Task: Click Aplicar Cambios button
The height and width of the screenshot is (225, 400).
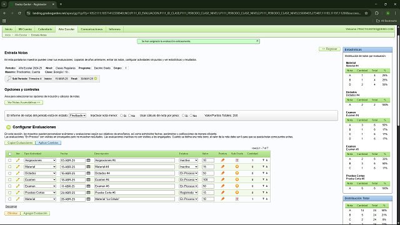Action: point(48,143)
